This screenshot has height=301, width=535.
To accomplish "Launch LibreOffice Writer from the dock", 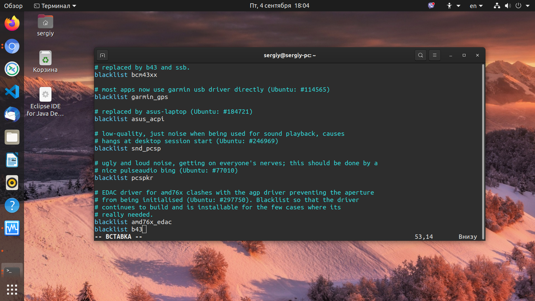I will click(12, 160).
